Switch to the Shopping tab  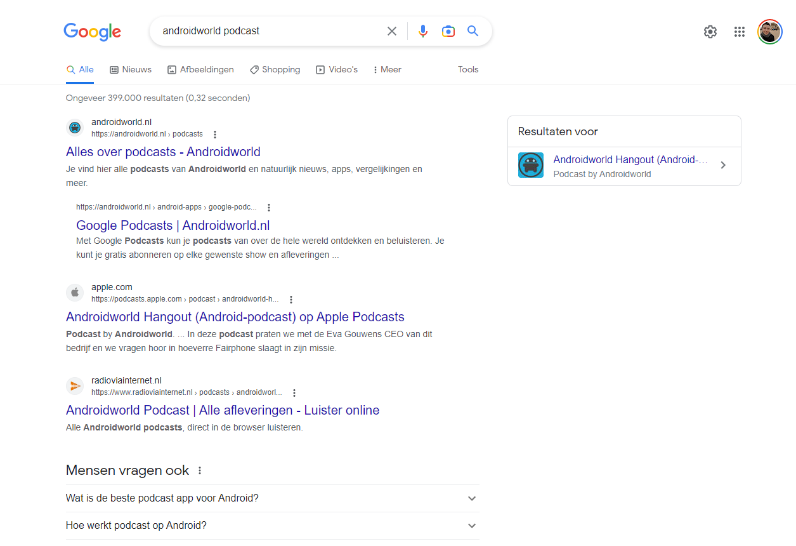point(275,70)
